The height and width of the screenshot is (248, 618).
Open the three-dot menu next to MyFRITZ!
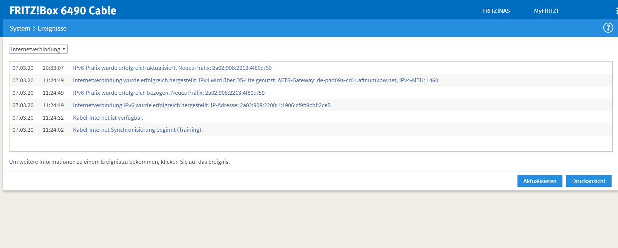click(x=616, y=11)
